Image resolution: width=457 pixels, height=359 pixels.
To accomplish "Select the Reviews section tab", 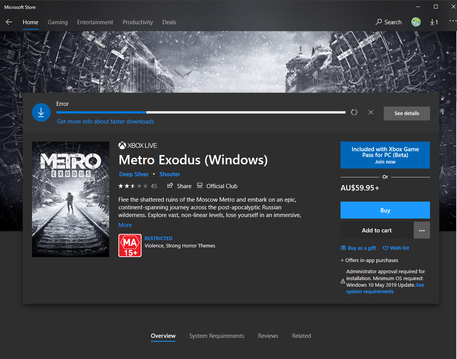I will pyautogui.click(x=268, y=336).
